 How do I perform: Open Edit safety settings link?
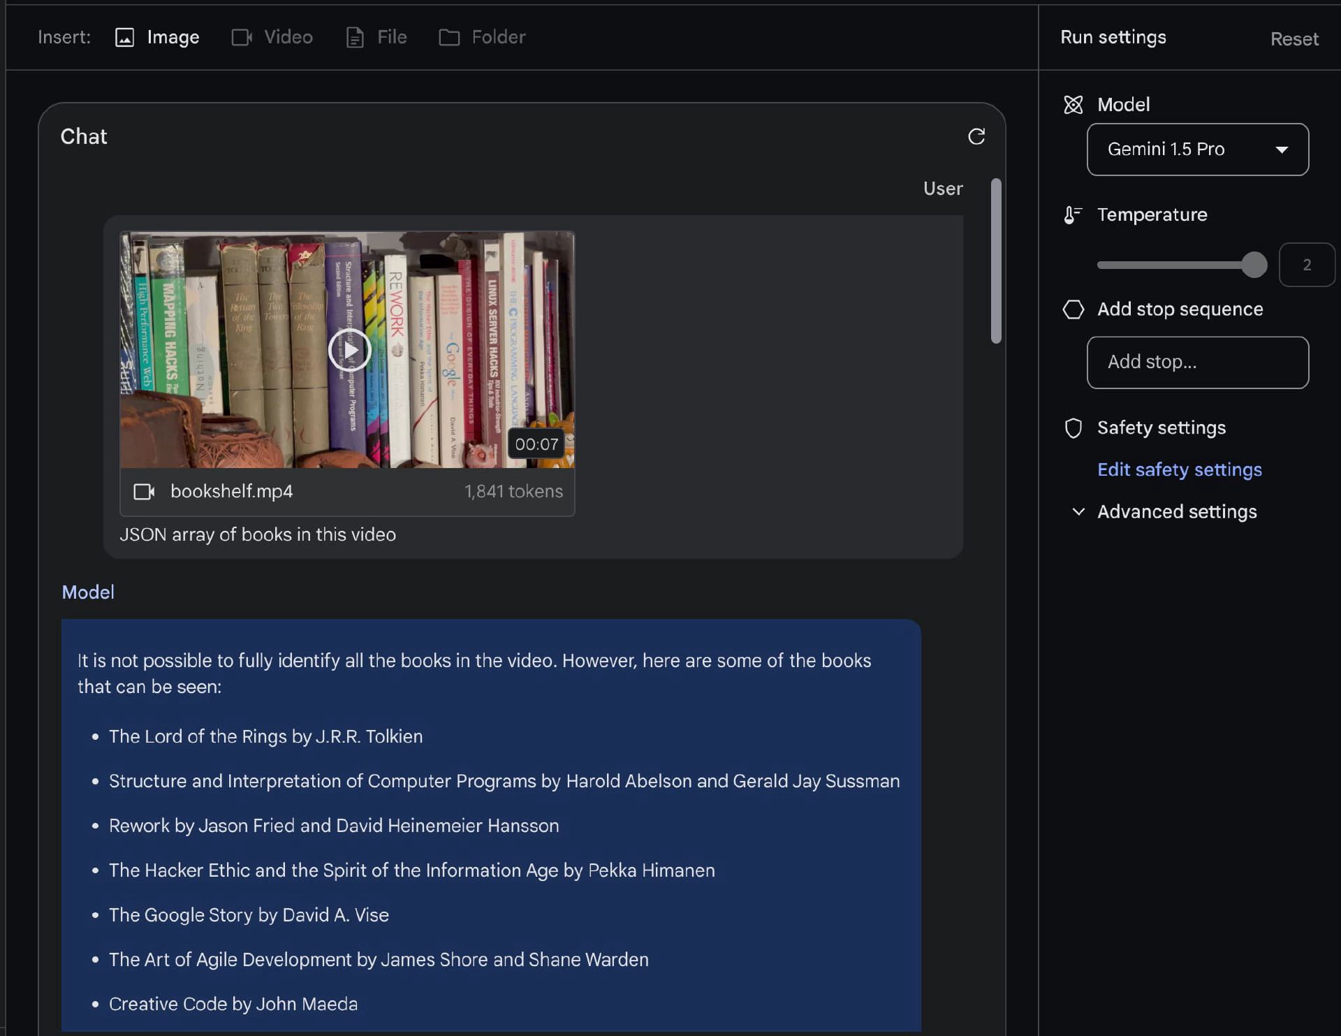click(1179, 470)
